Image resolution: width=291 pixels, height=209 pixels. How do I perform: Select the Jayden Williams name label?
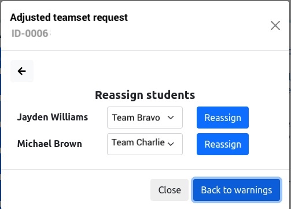[53, 118]
